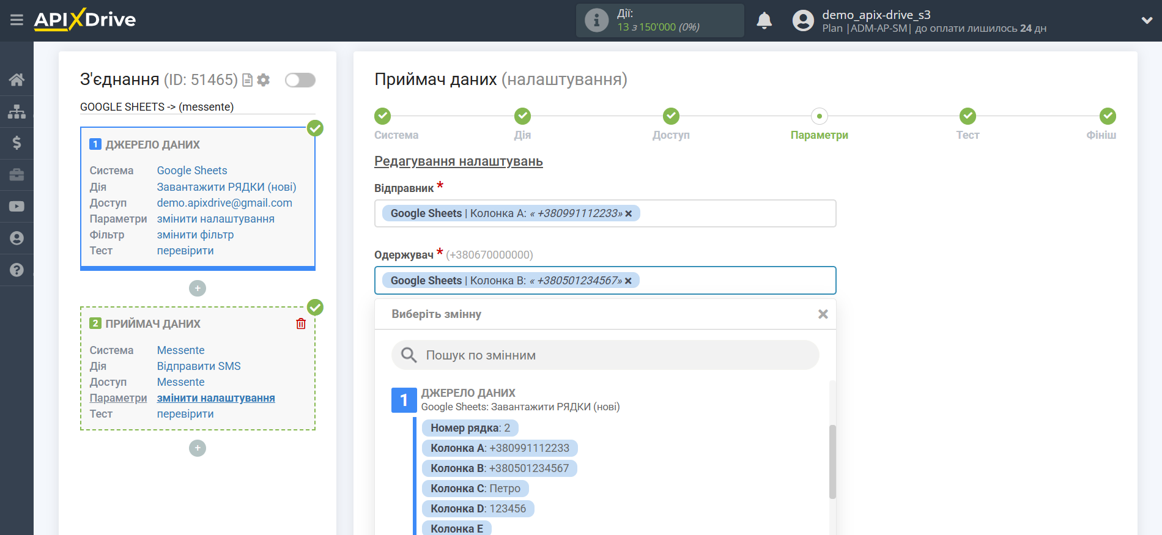Viewport: 1162px width, 535px height.
Task: Click receiver змінити налаштування link
Action: (x=216, y=398)
